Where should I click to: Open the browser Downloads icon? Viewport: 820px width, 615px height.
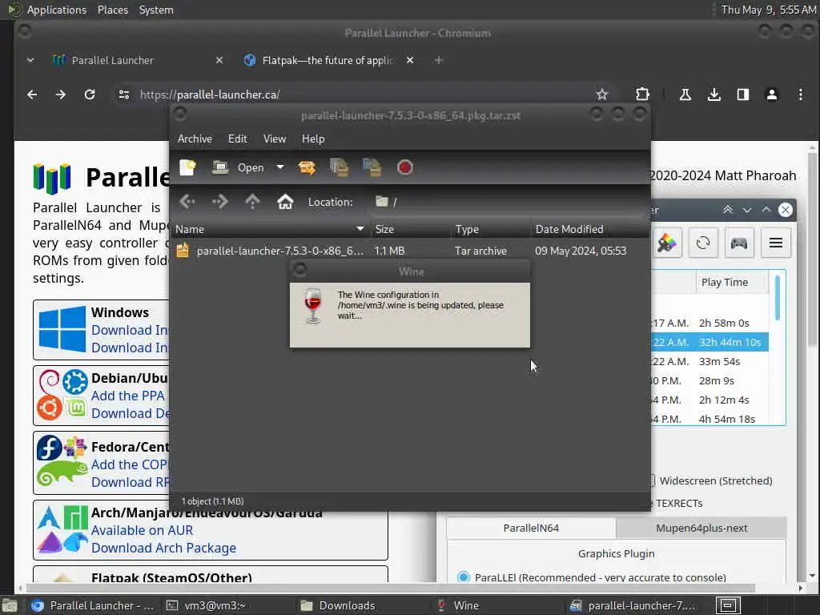(713, 94)
